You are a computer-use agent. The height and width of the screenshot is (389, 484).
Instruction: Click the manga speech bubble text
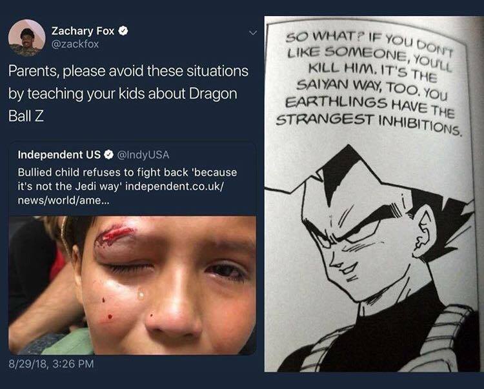click(x=369, y=83)
